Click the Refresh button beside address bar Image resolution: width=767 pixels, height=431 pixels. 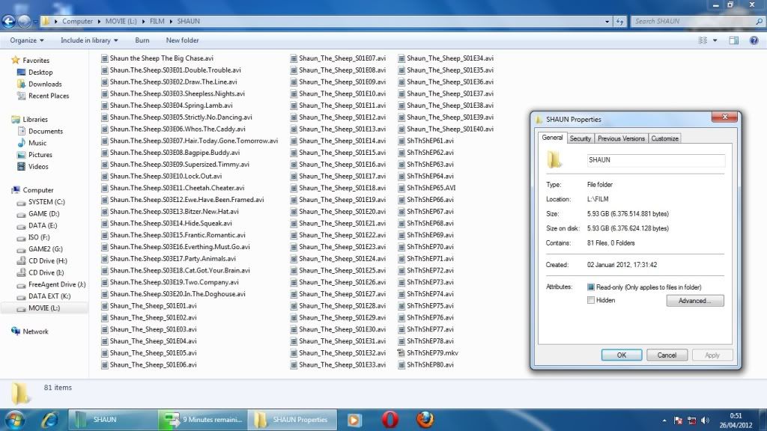(619, 21)
